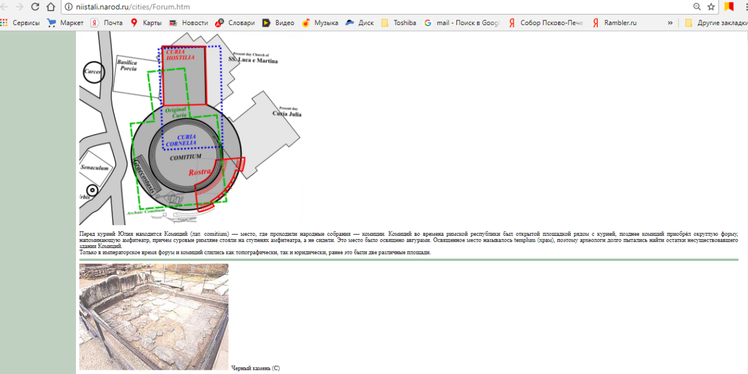Image resolution: width=748 pixels, height=374 pixels.
Task: Reload the current page
Action: pyautogui.click(x=35, y=7)
